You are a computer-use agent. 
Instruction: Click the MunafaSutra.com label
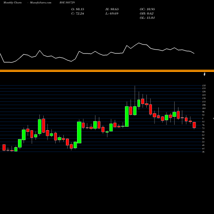[41, 3]
